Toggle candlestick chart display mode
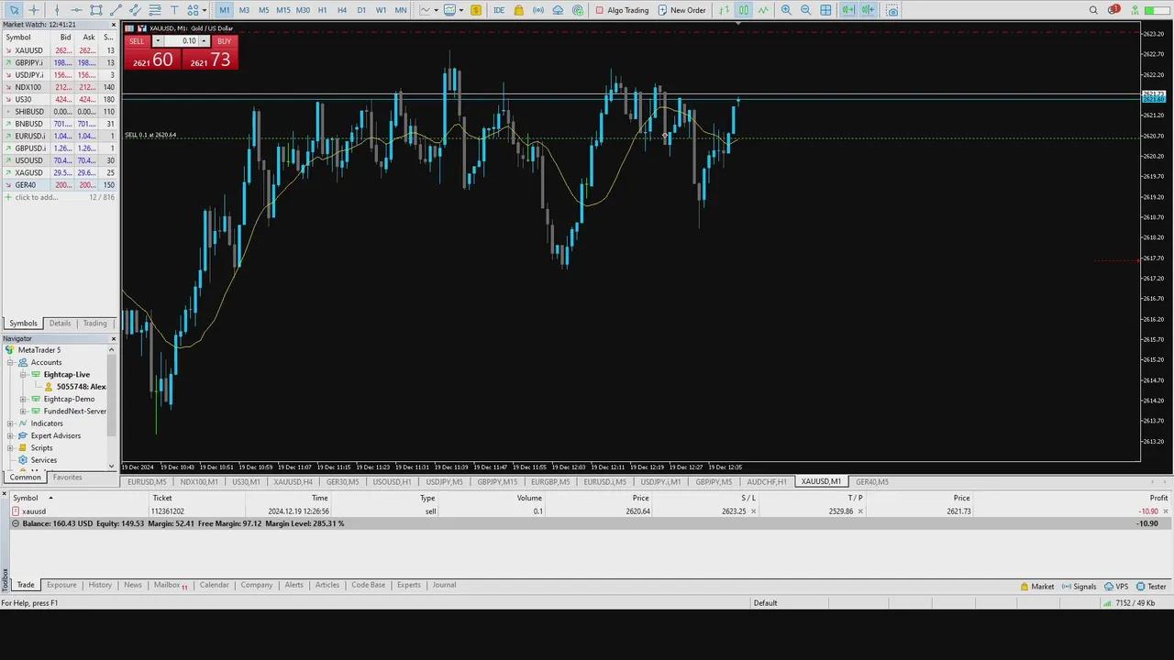This screenshot has width=1174, height=660. pos(744,10)
